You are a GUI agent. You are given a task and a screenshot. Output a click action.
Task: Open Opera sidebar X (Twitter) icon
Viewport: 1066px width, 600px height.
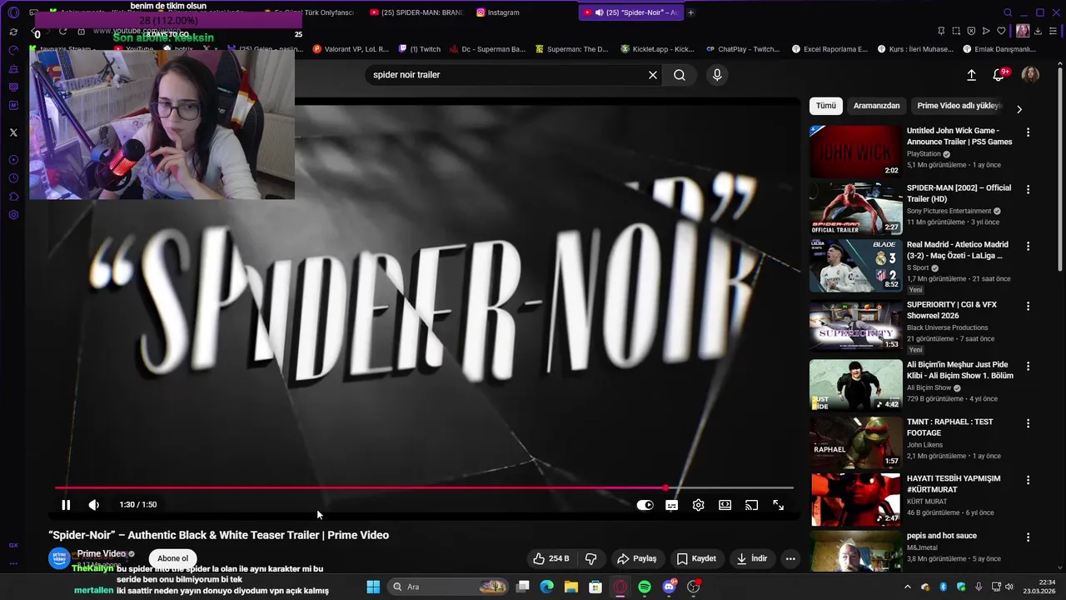coord(13,132)
